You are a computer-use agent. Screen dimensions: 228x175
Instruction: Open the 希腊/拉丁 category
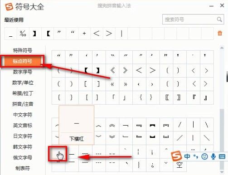tap(23, 93)
